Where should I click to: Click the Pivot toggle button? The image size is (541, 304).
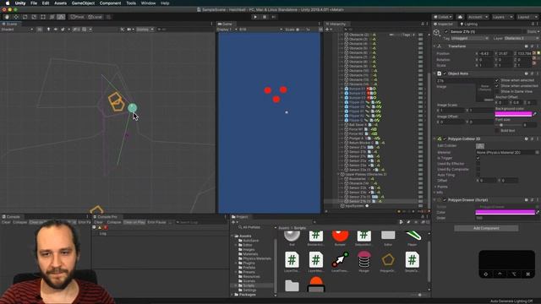click(x=77, y=17)
